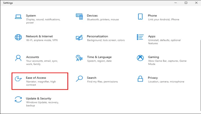The image size is (201, 114).
Task: Click 'Your accounts, email, sync' description
Action: click(42, 62)
